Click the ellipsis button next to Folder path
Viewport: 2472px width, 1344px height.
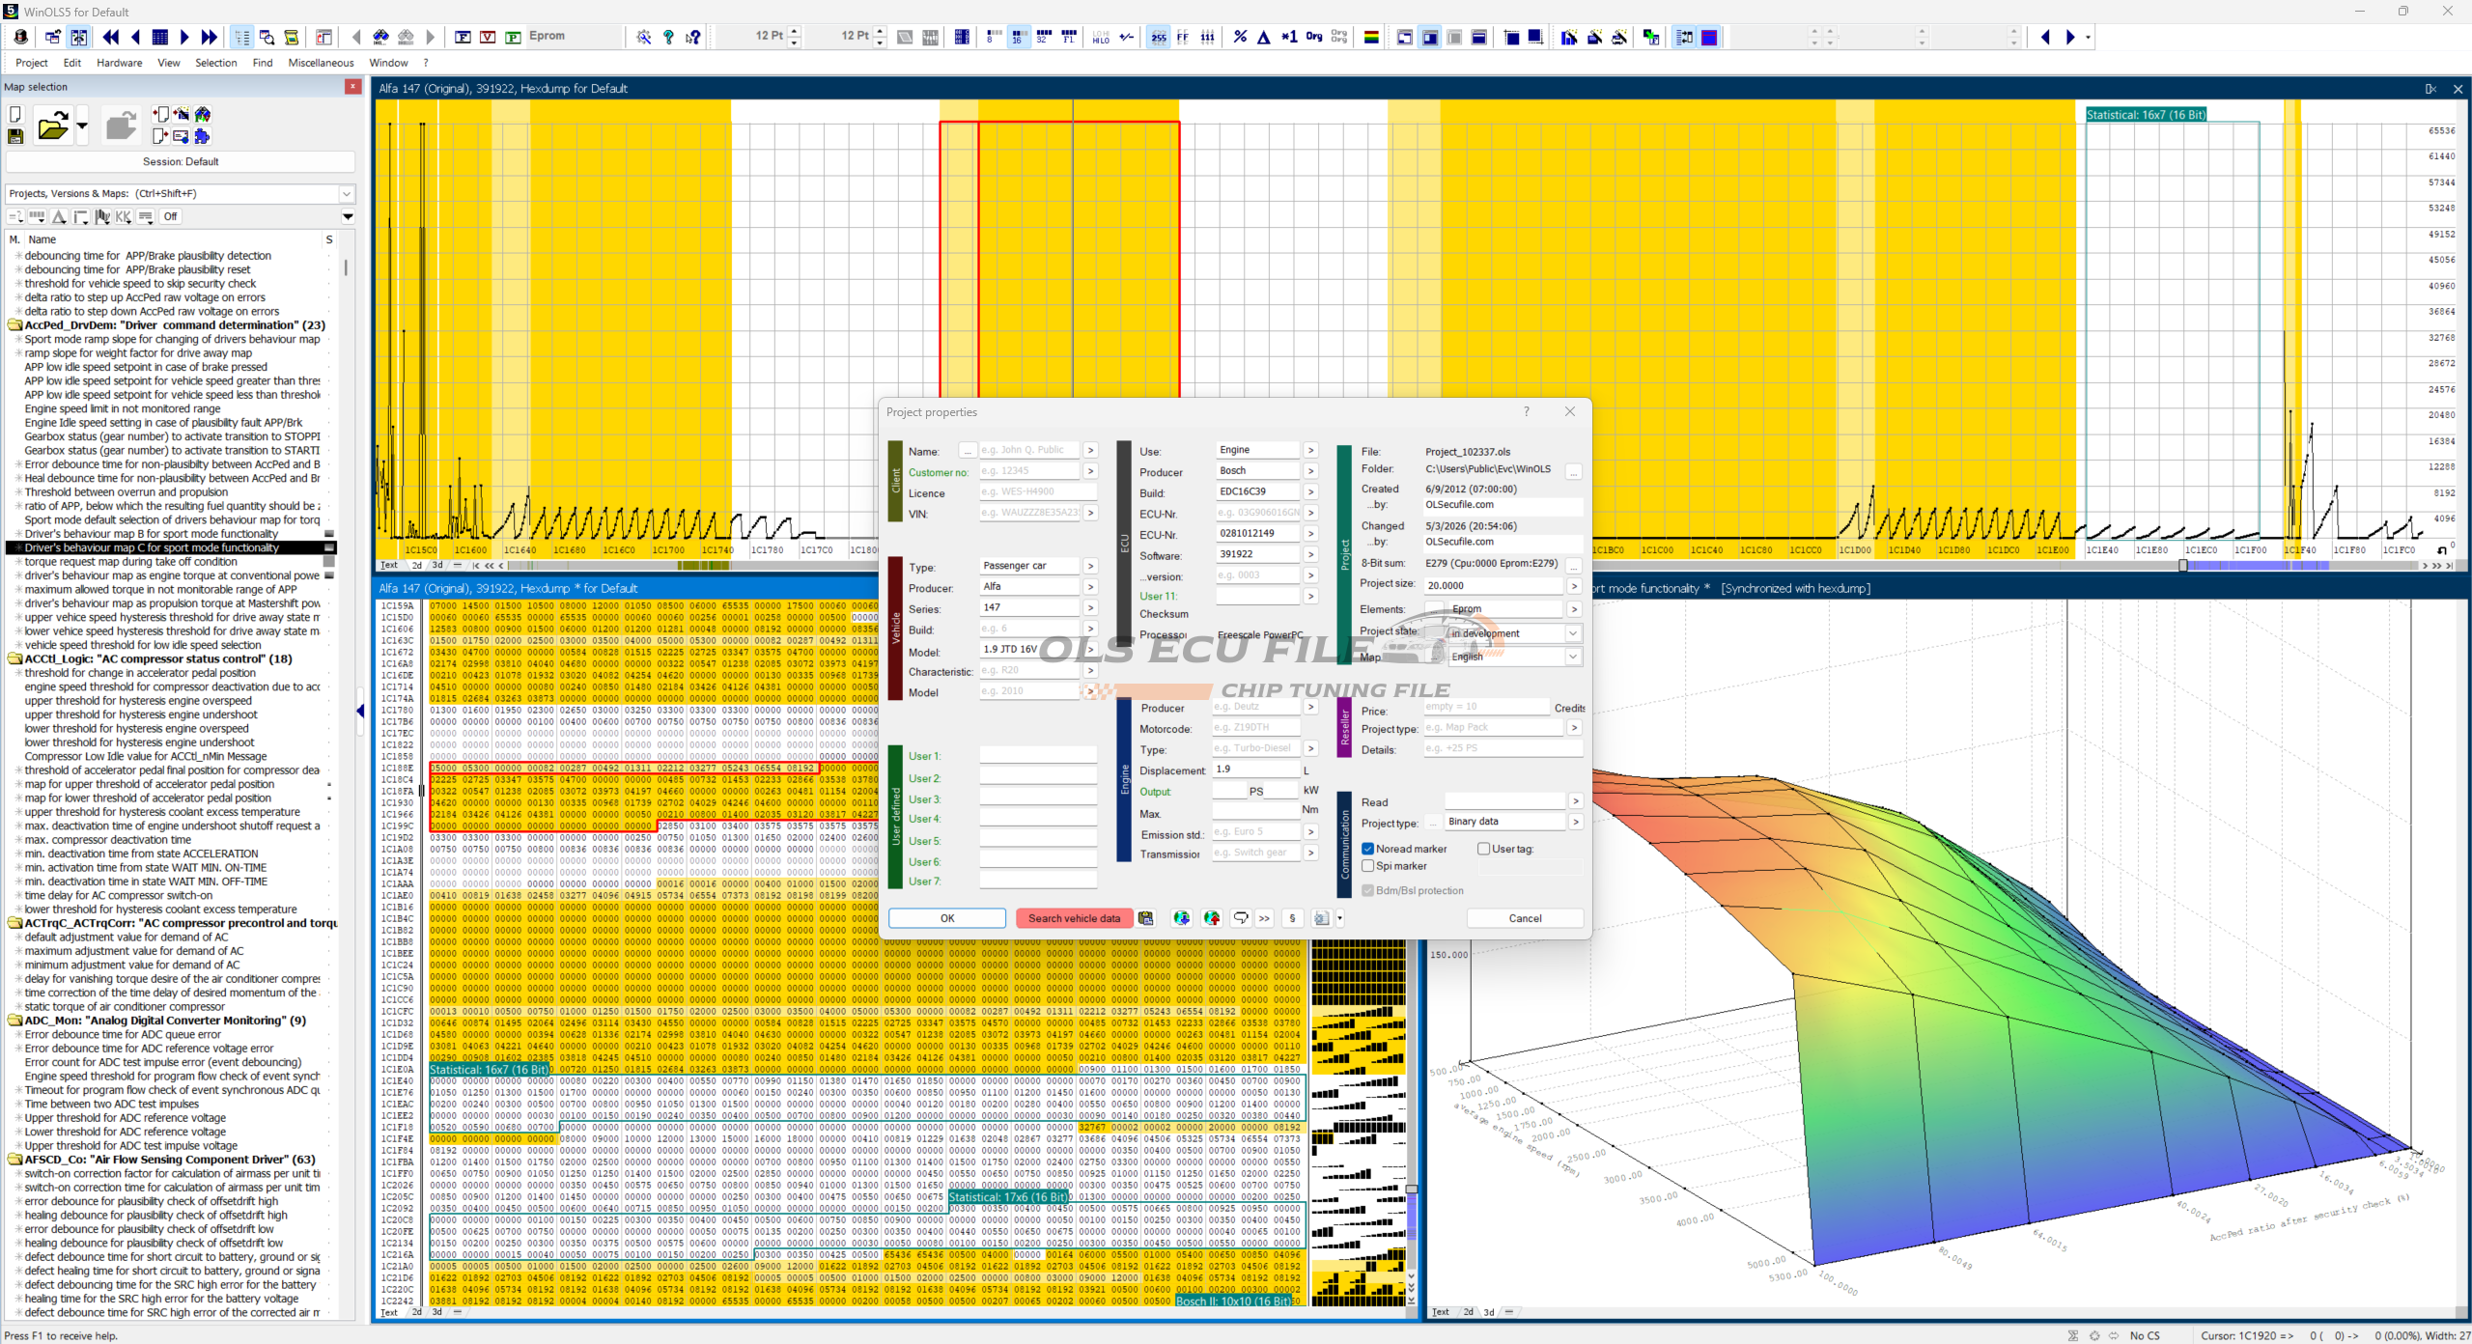click(1574, 472)
